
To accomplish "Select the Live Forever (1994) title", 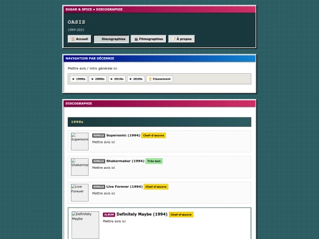I will click(124, 186).
